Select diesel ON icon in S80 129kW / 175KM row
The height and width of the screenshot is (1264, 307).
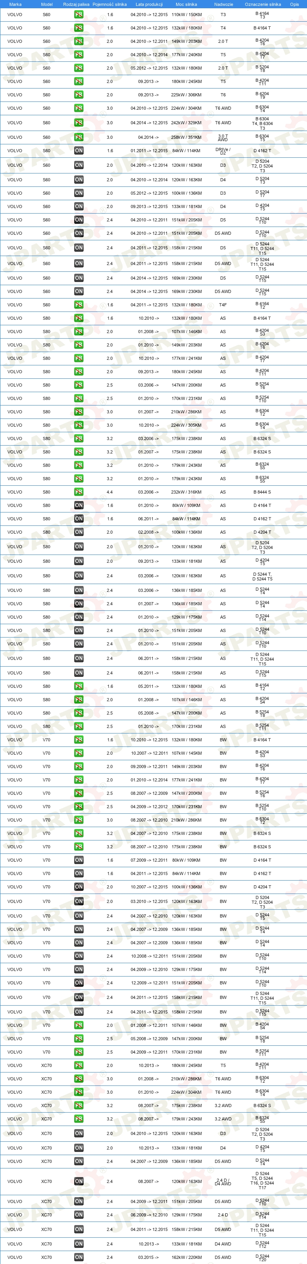(x=79, y=617)
